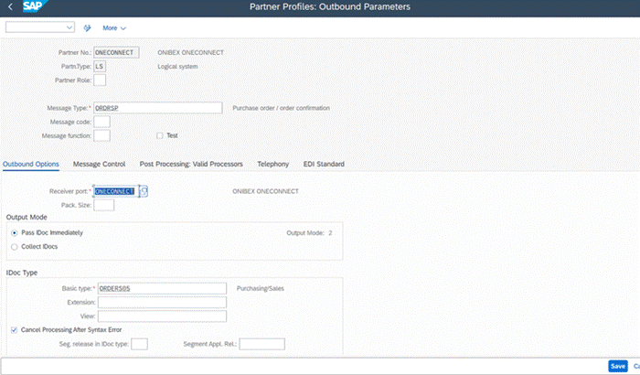The width and height of the screenshot is (640, 375).
Task: Click into the Message Type field
Action: click(x=157, y=108)
